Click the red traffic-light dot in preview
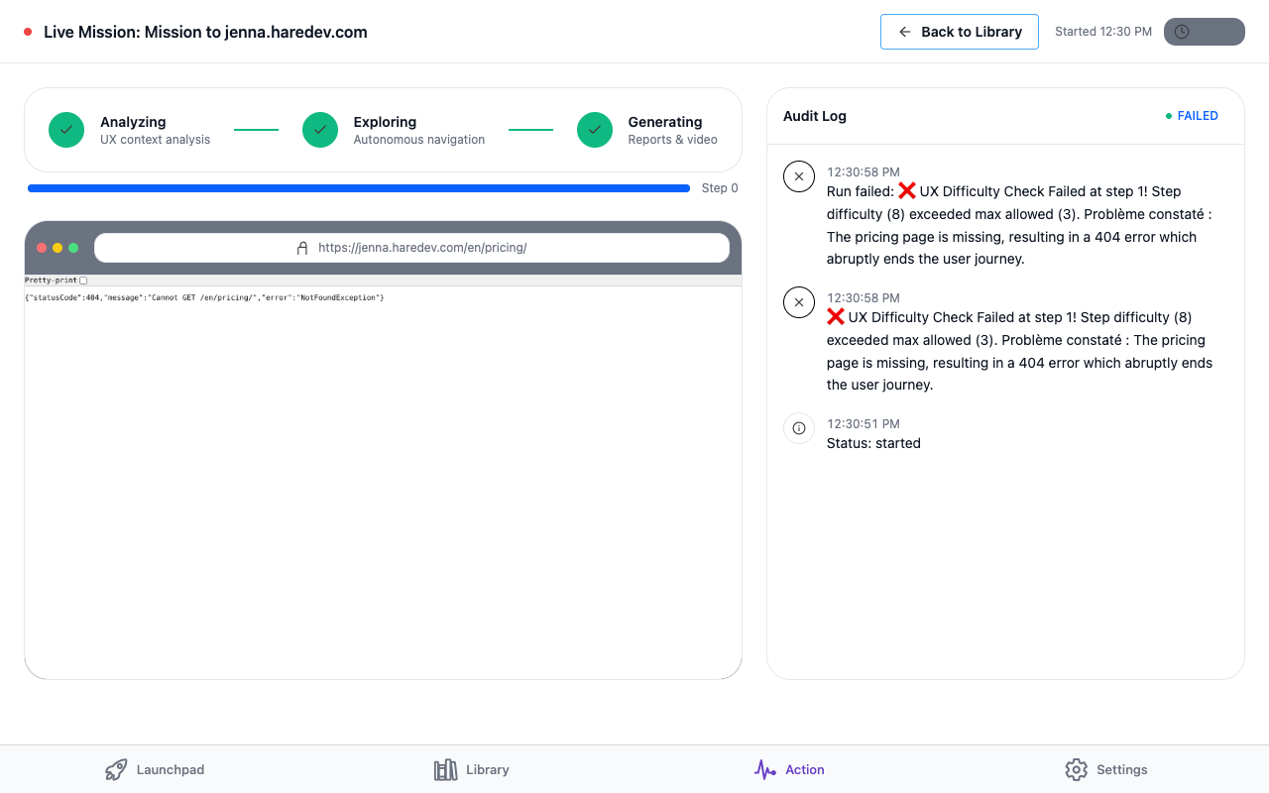Viewport: 1269px width, 793px height. pyautogui.click(x=42, y=248)
